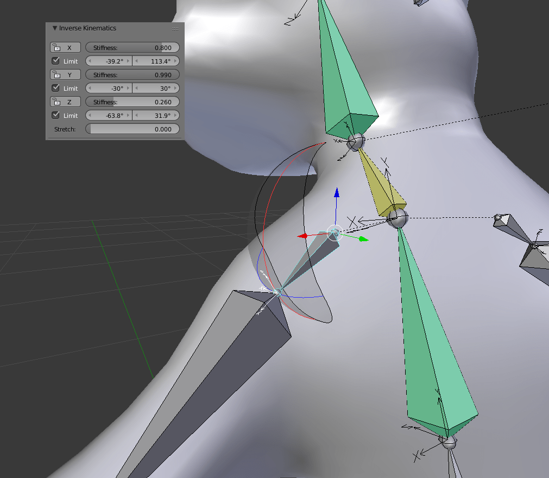Click the white circle at the gizmo center
This screenshot has height=478, width=549.
click(335, 234)
